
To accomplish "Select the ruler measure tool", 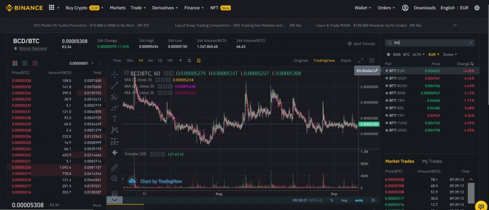I will point(115,167).
